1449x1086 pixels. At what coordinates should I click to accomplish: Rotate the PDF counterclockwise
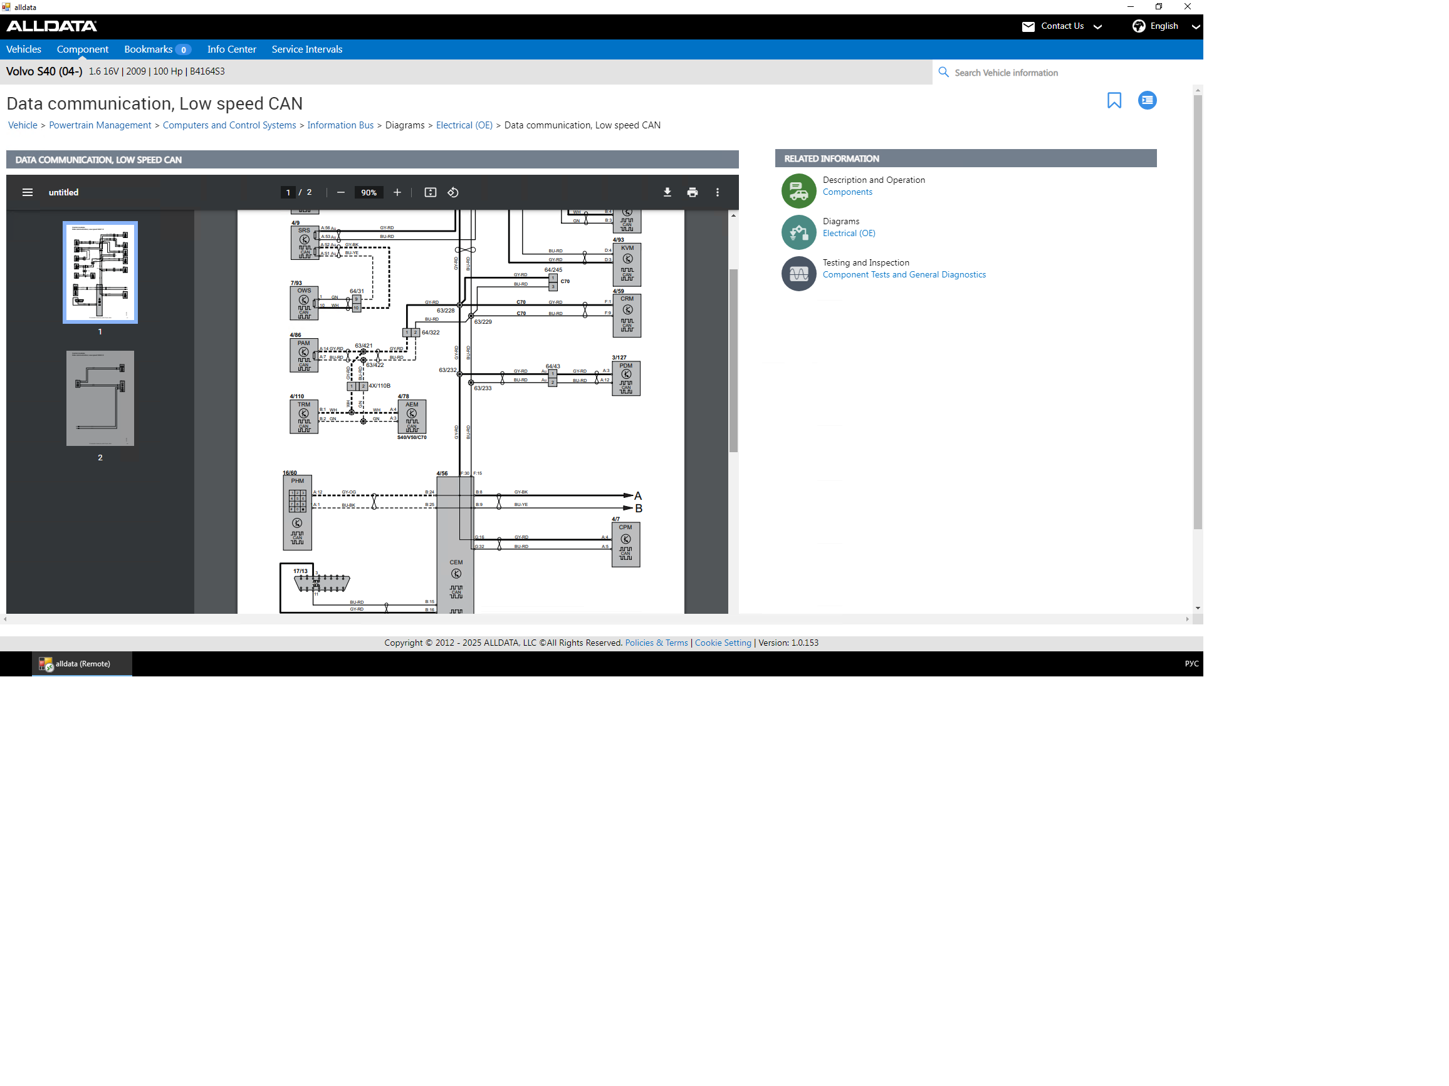452,192
